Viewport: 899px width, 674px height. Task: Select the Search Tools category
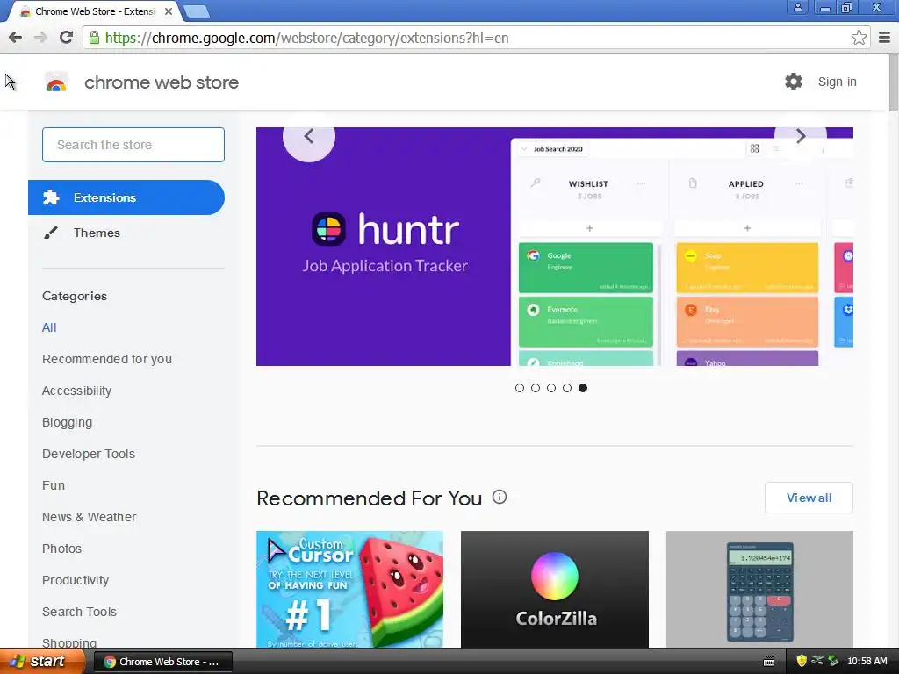coord(79,612)
